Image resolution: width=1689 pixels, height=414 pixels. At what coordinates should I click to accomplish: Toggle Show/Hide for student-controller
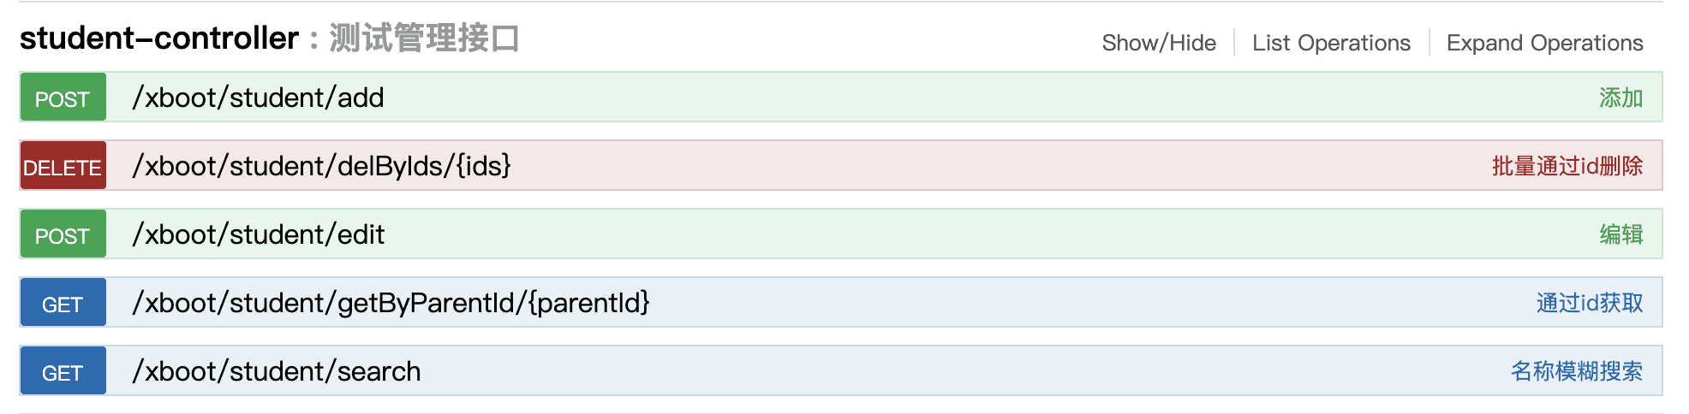tap(1158, 43)
